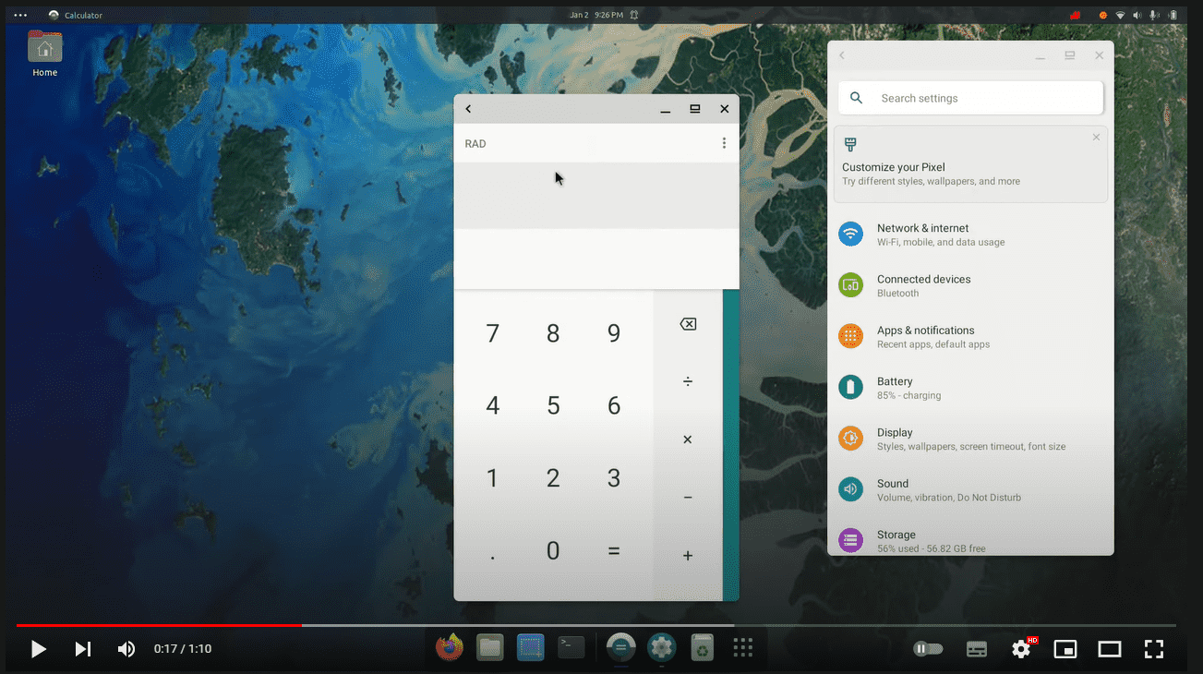
Task: Click the Display settings icon
Action: coord(850,438)
